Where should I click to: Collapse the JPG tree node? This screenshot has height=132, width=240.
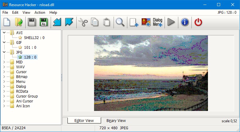click(x=4, y=52)
